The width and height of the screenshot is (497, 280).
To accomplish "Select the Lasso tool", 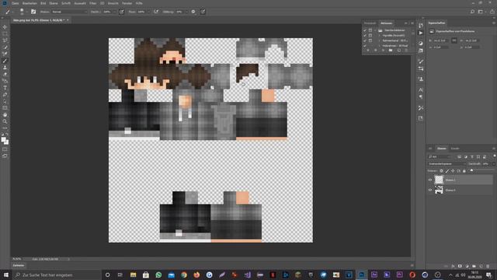I will [x=5, y=40].
